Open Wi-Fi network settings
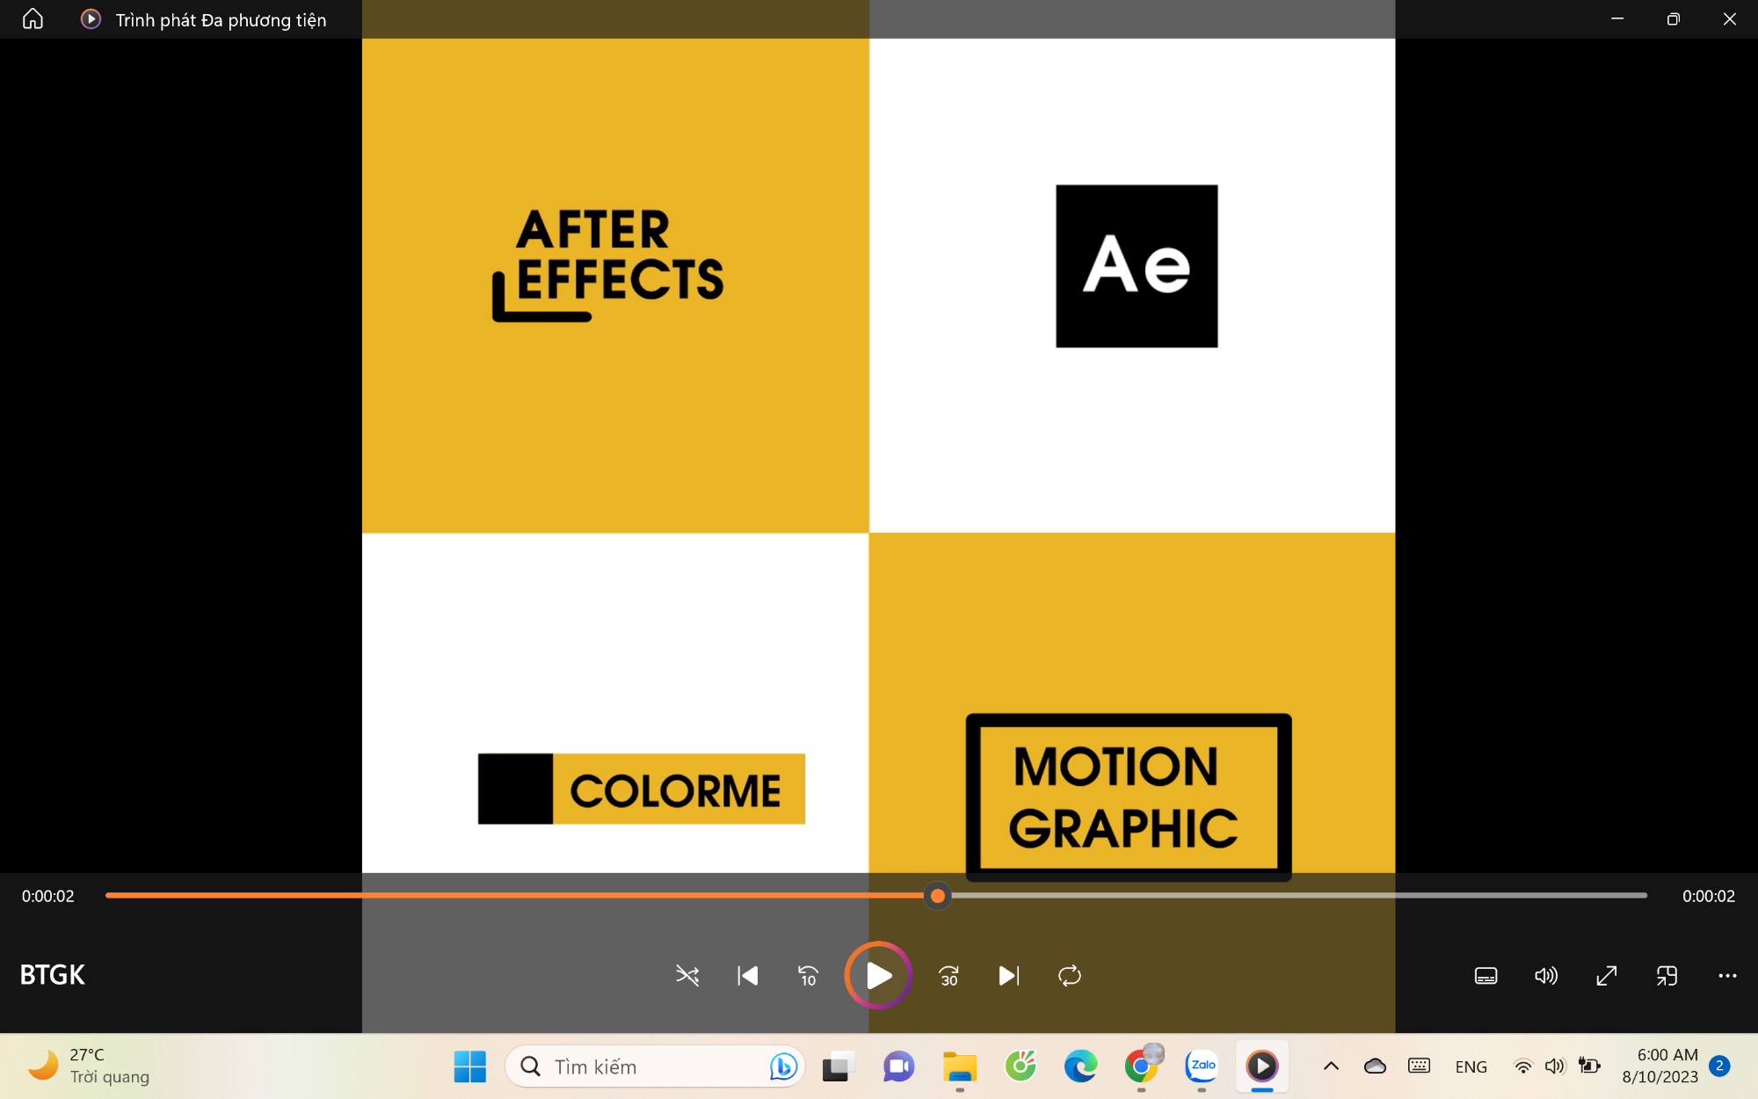Screen dimensions: 1758x1099 1523,1066
